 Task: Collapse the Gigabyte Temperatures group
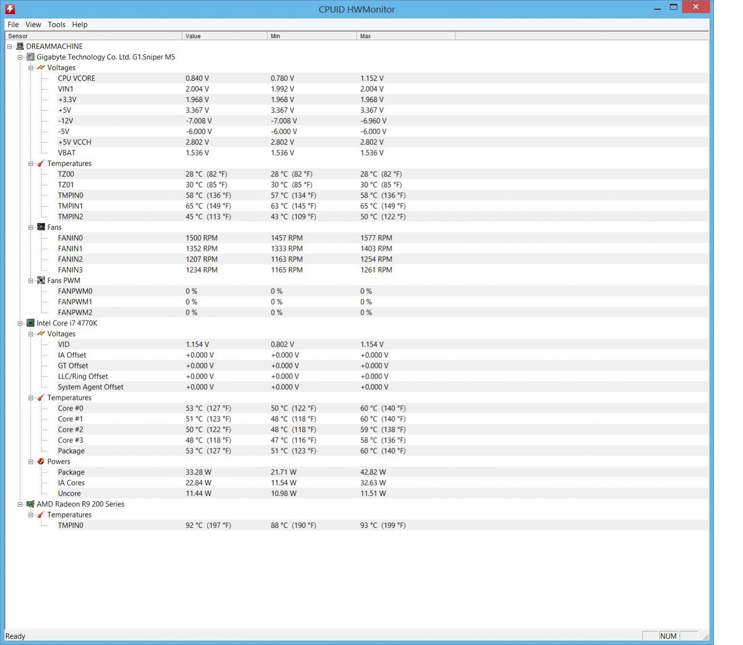point(30,164)
